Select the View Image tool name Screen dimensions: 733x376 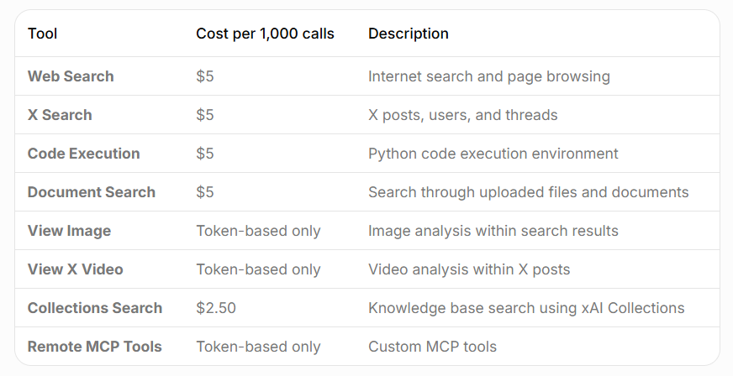tap(69, 231)
